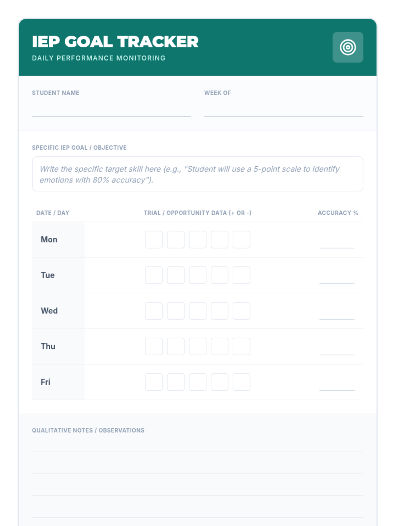Click the third Qualitative Notes line
The image size is (395, 526).
pyautogui.click(x=197, y=490)
